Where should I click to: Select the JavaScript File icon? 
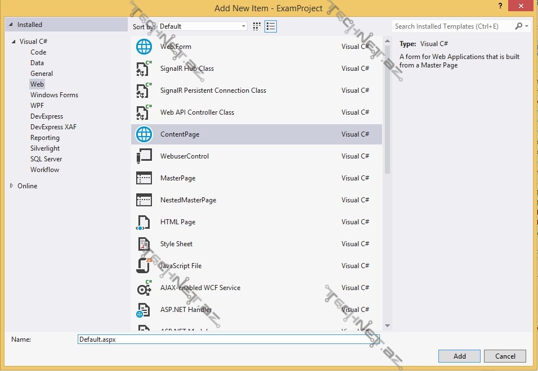pos(144,266)
